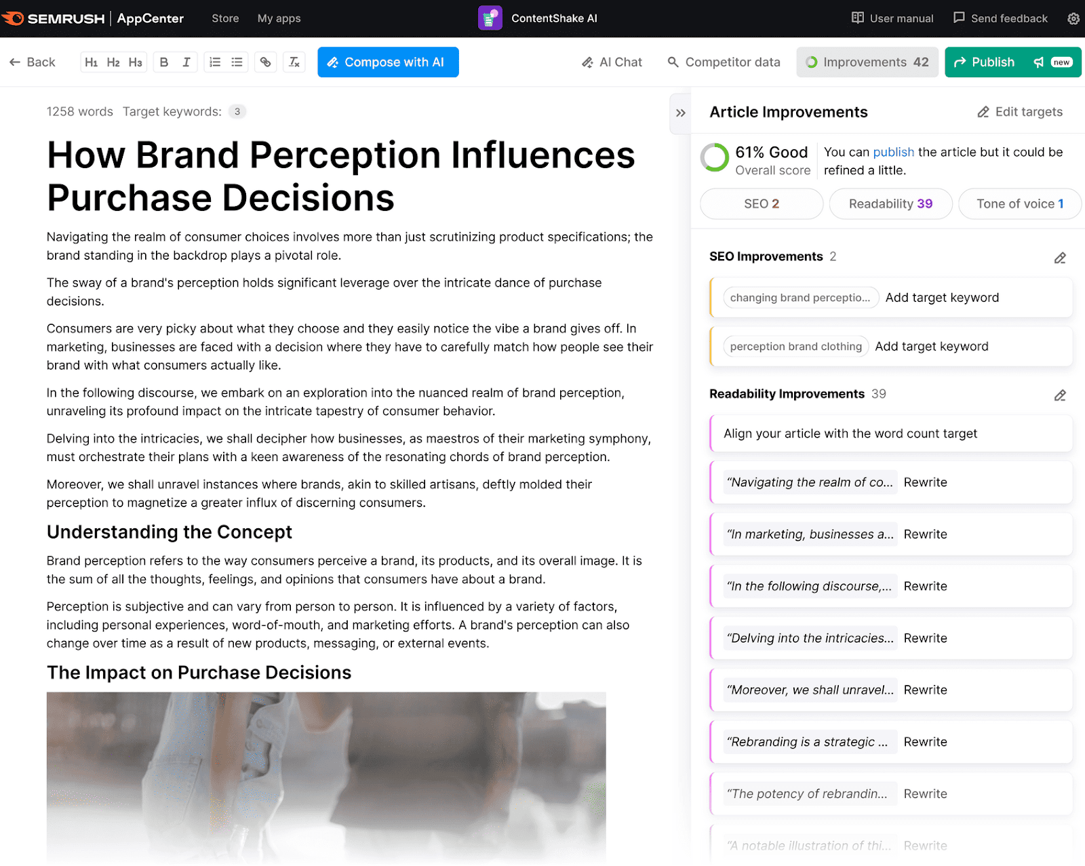Insert a bulleted list
This screenshot has width=1085, height=866.
click(236, 62)
